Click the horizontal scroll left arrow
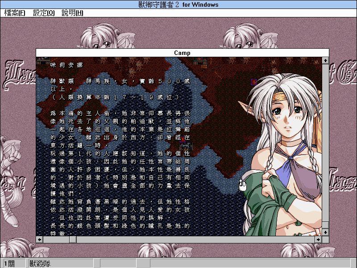Viewport: 357px width, 268px height. (x=40, y=239)
